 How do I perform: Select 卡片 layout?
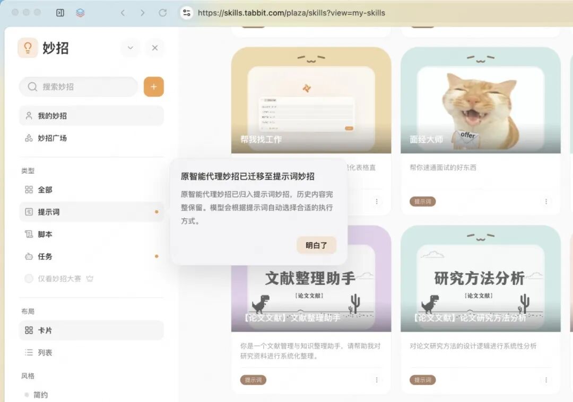coord(91,330)
